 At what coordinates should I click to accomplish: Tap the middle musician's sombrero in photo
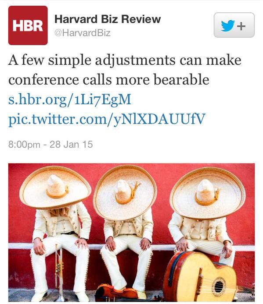(125, 192)
